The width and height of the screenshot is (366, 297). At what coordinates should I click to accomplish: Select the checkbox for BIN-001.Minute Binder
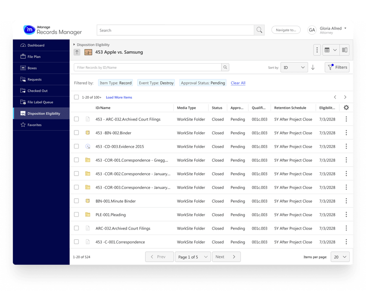click(76, 201)
